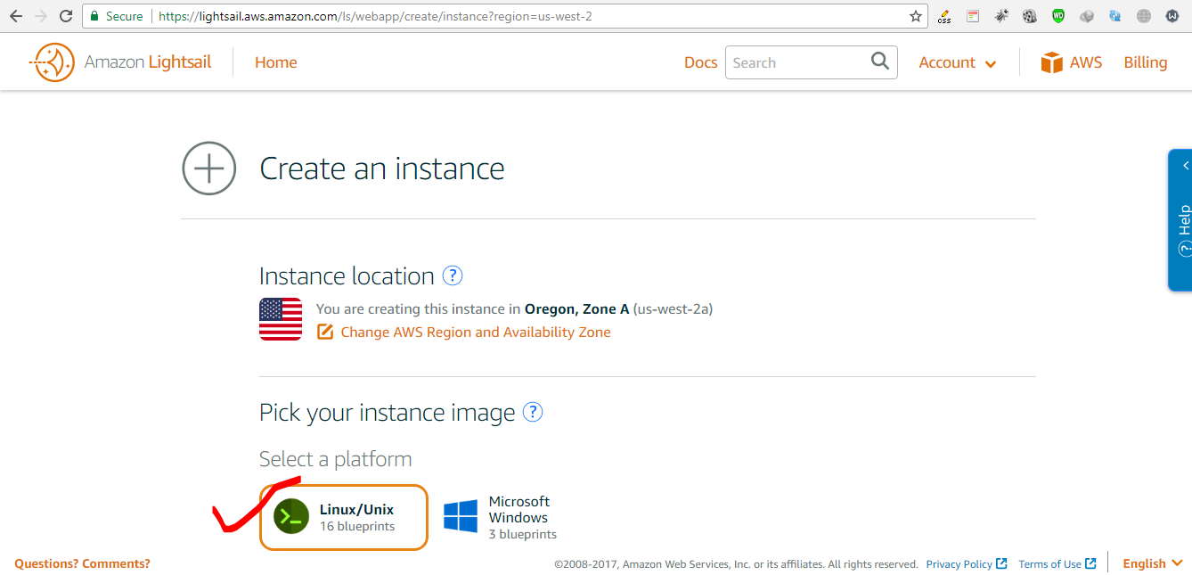This screenshot has width=1192, height=575.
Task: Open Instance location help question mark
Action: coord(453,275)
